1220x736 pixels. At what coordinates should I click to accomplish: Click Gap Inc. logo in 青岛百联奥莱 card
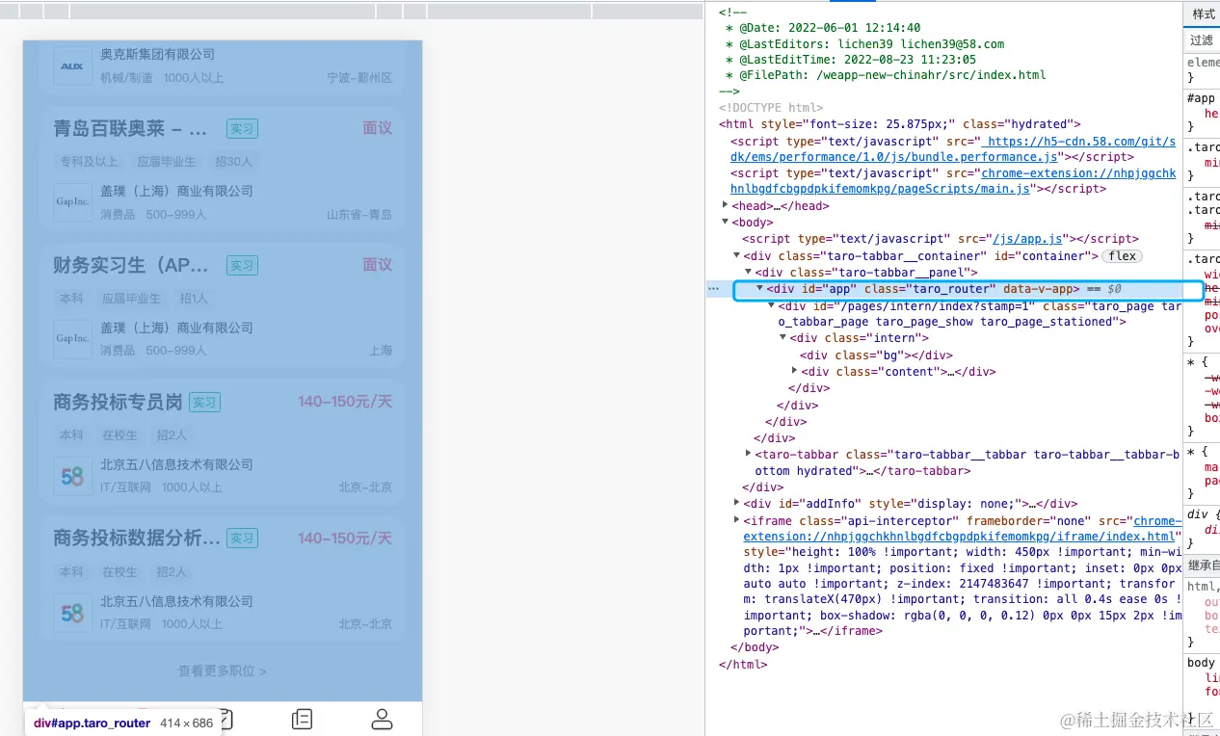72,202
